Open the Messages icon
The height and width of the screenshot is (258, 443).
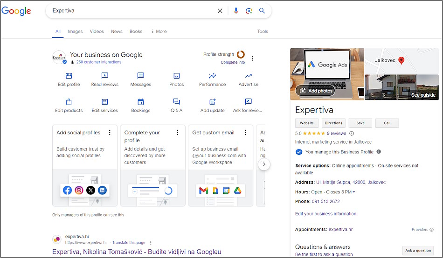(x=140, y=76)
